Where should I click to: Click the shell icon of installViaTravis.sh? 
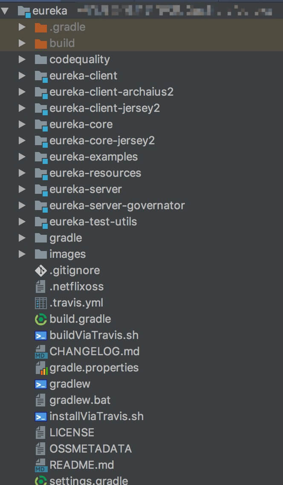[x=41, y=417]
